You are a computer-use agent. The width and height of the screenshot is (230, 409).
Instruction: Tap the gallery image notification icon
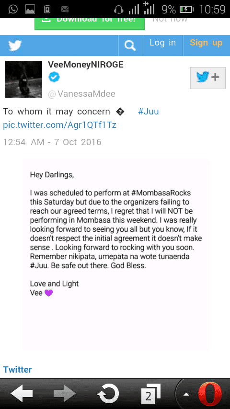pyautogui.click(x=30, y=10)
